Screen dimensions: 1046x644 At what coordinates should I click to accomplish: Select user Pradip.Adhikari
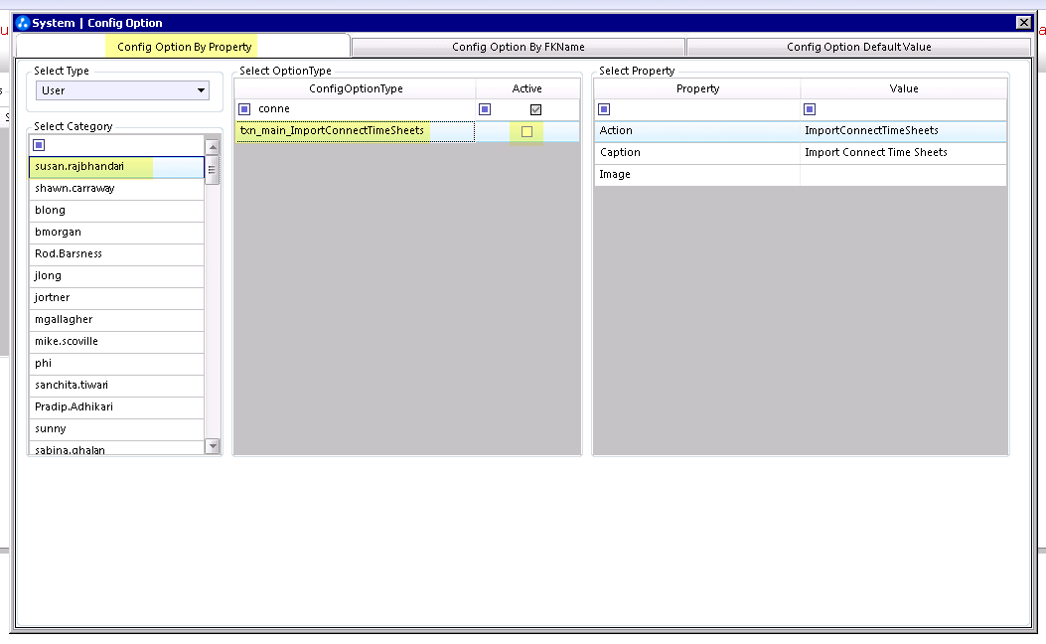(x=117, y=407)
